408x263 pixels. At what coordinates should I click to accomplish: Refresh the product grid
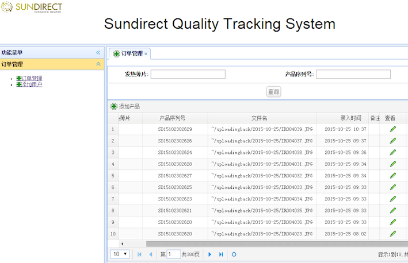234,254
